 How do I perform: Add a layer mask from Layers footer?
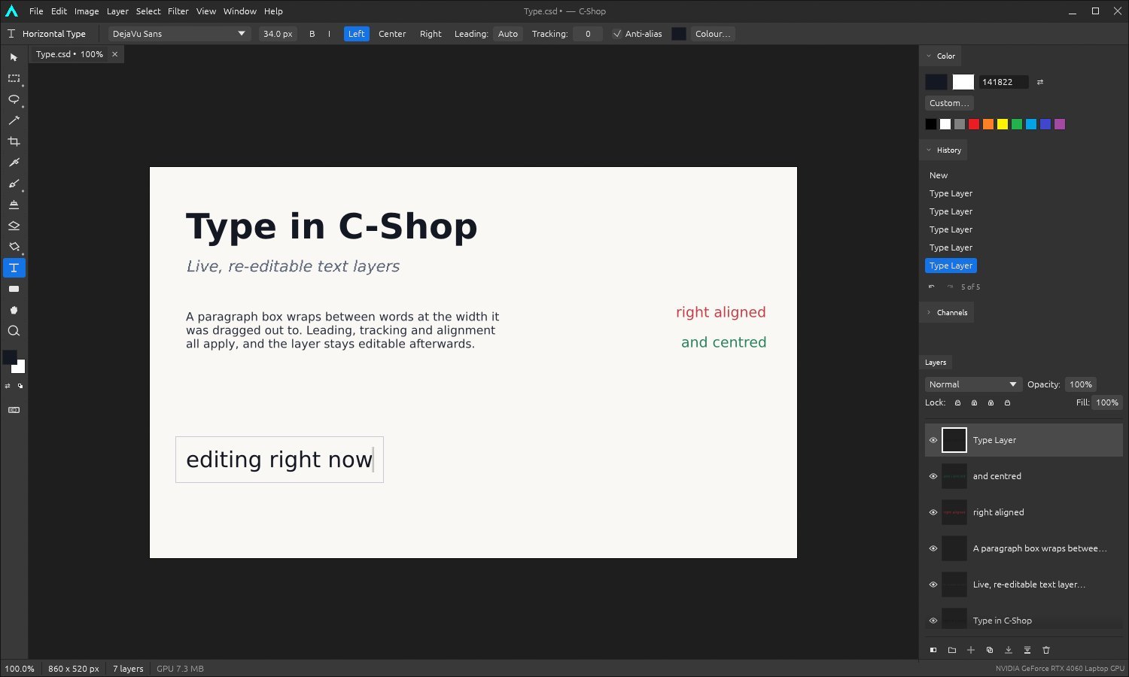933,650
